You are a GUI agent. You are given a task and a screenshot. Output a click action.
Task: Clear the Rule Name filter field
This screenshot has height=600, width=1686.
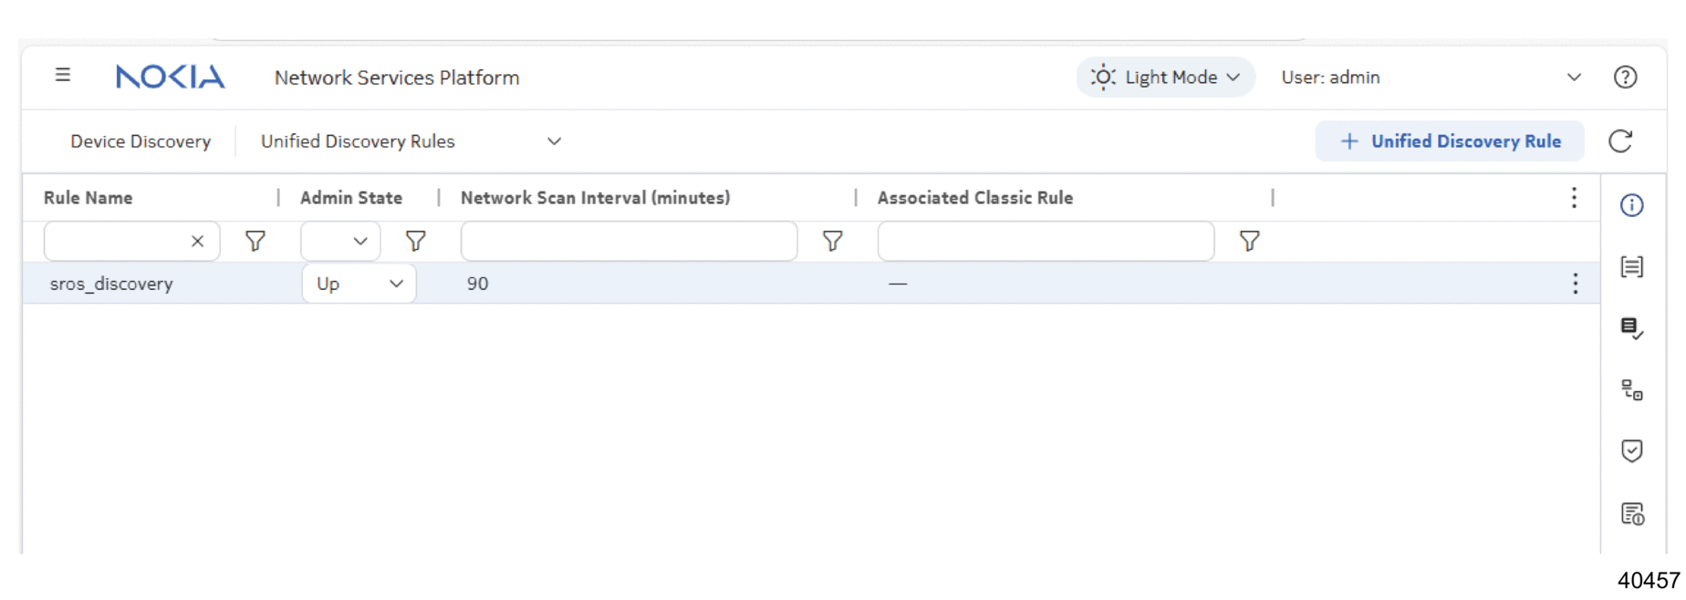(x=197, y=241)
